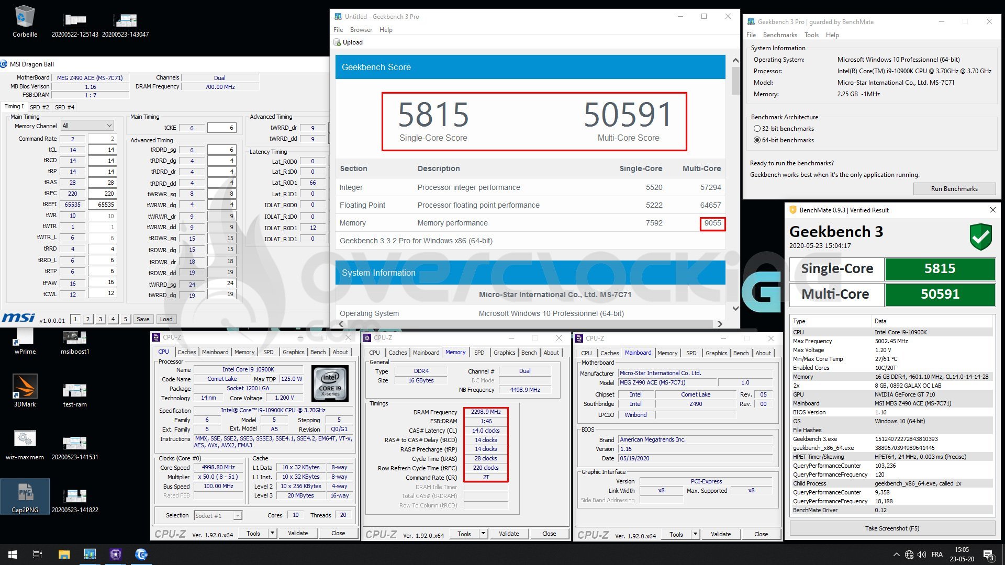
Task: Launch 3DMark from the desktop
Action: tap(25, 391)
